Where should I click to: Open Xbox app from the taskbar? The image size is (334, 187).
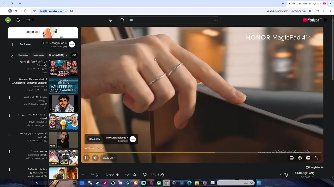point(159,183)
